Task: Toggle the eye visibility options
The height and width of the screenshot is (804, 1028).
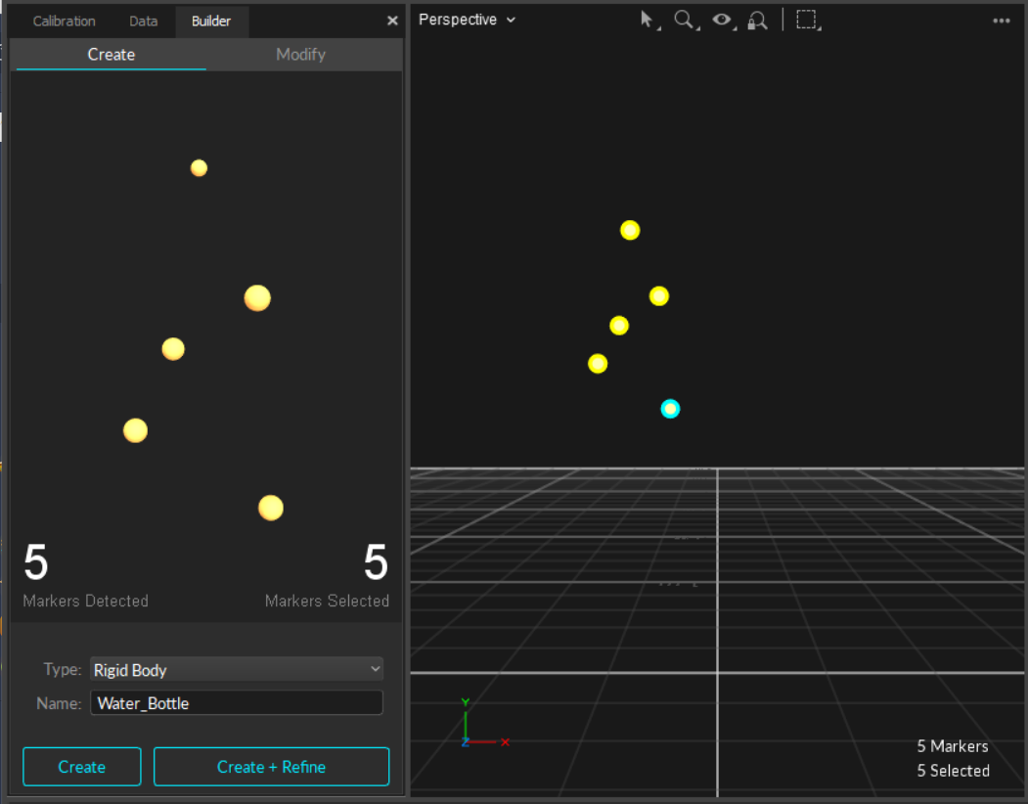Action: pyautogui.click(x=722, y=20)
